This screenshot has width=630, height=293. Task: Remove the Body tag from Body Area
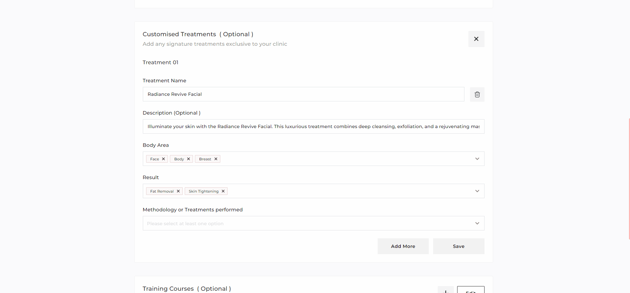188,159
